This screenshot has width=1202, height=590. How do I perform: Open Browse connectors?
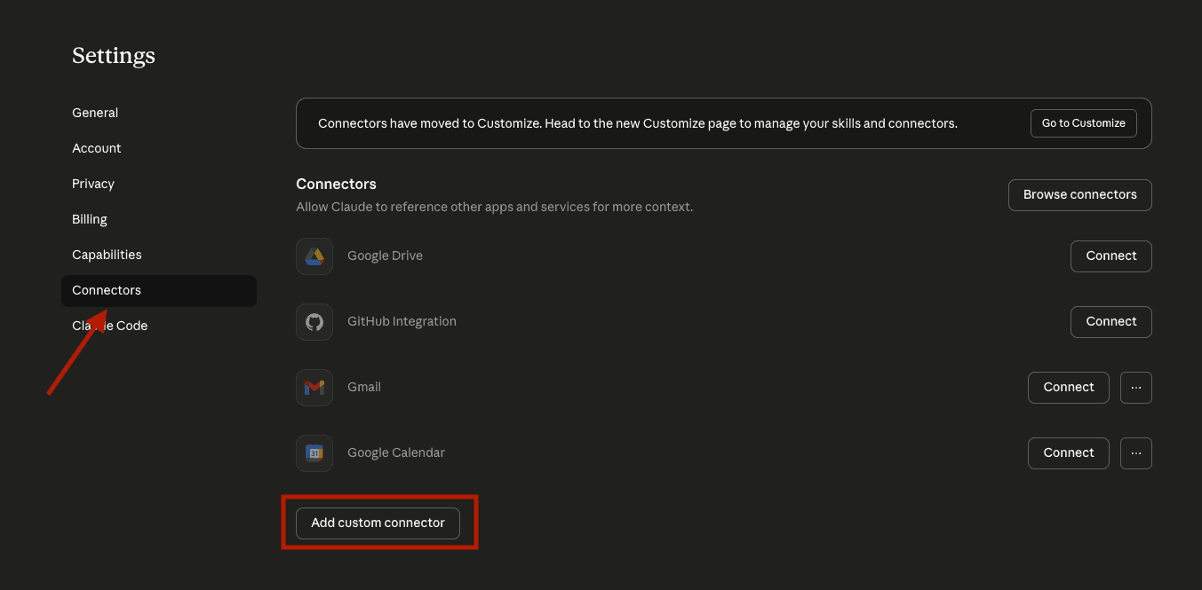1079,194
